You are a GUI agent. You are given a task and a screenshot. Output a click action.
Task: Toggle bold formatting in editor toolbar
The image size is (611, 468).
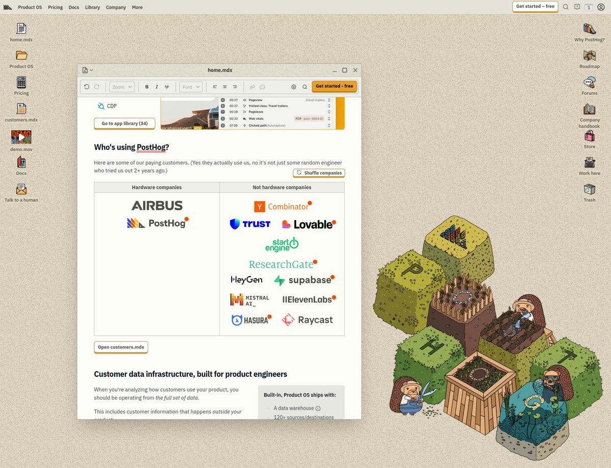pos(147,87)
